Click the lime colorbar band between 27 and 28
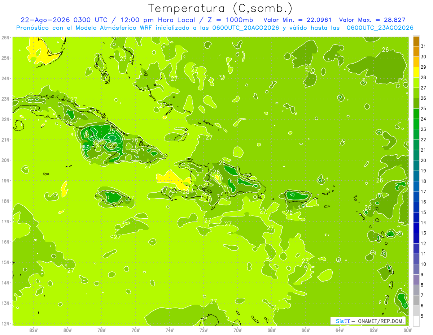Screen dimensions: 433x335 [416, 83]
